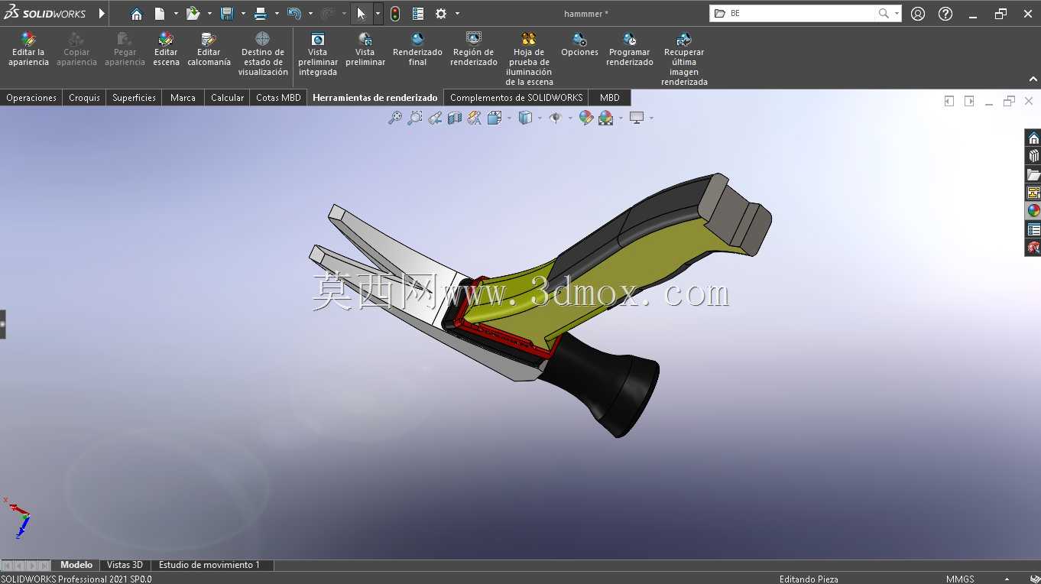Open File Explorer folder in task pane
This screenshot has width=1041, height=584.
coord(1033,174)
